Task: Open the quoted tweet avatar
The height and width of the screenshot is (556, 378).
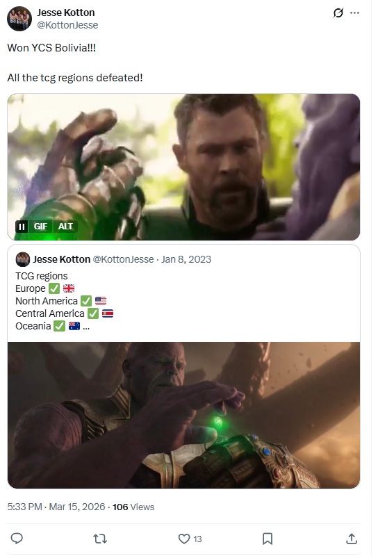Action: tap(23, 259)
